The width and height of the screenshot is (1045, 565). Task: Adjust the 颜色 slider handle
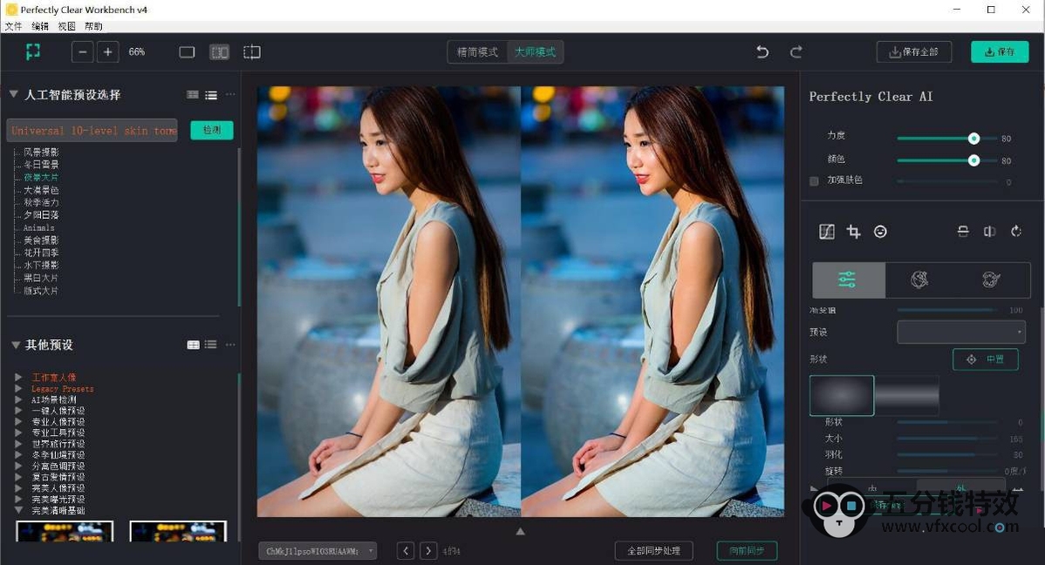973,160
